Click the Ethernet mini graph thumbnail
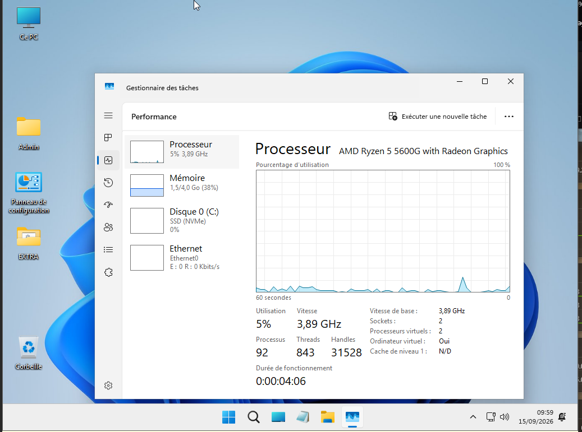 [x=147, y=258]
